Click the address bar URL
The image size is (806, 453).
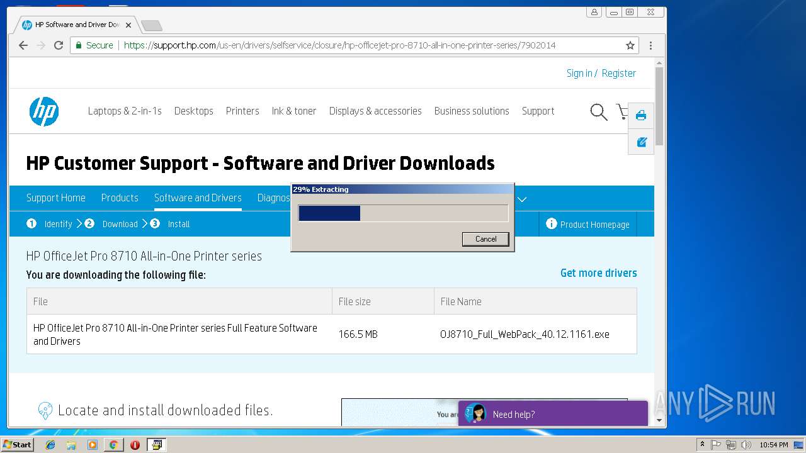point(340,45)
